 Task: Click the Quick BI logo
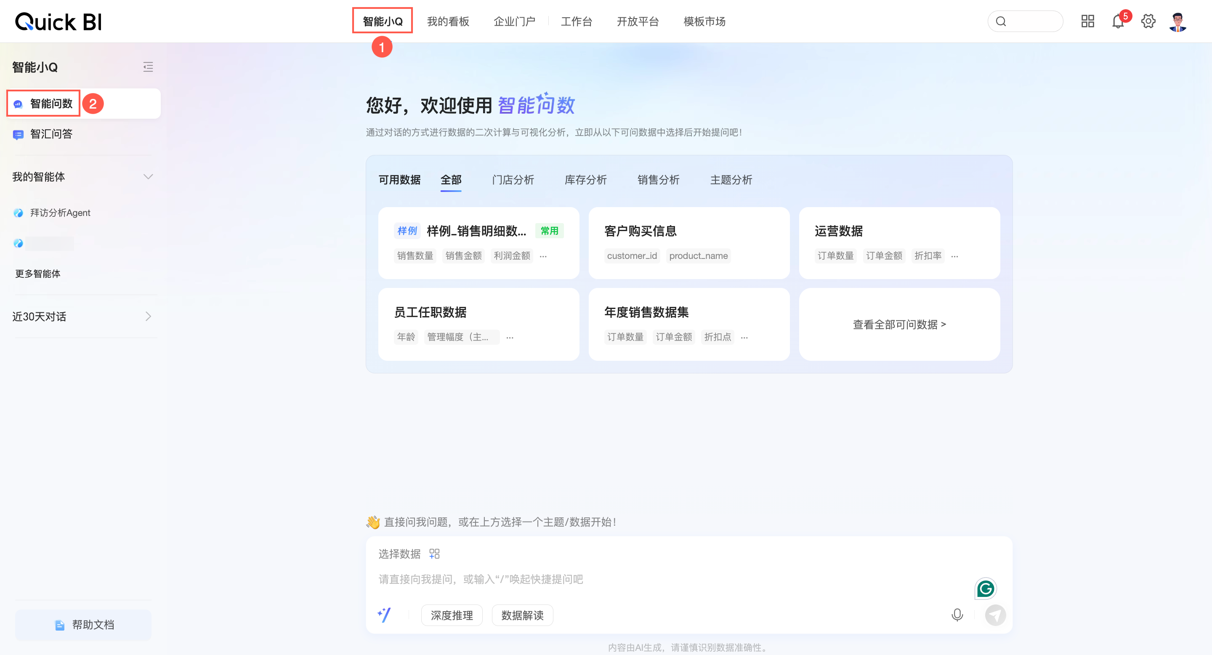[58, 21]
